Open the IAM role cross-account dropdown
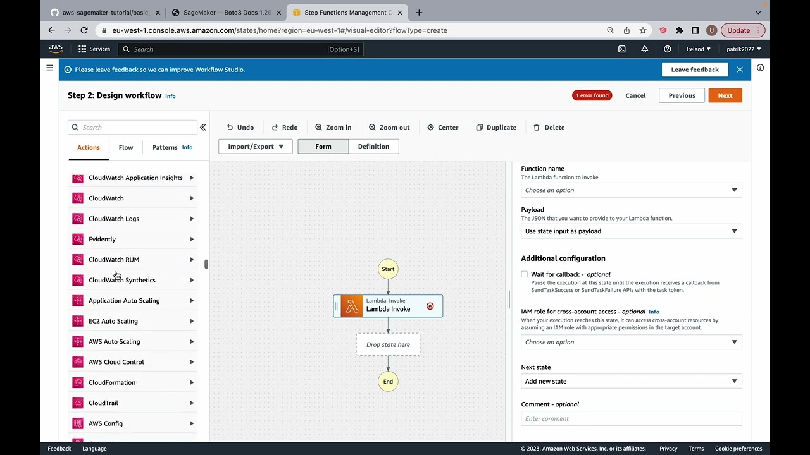The image size is (810, 455). click(631, 342)
